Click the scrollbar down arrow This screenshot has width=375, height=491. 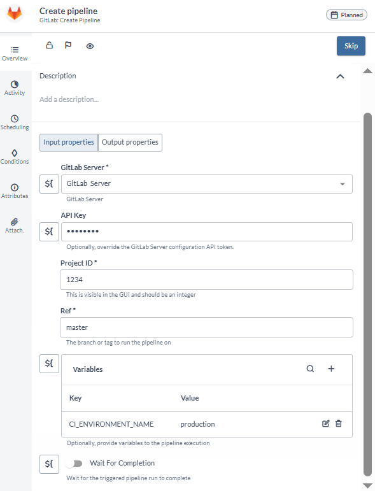(x=367, y=486)
